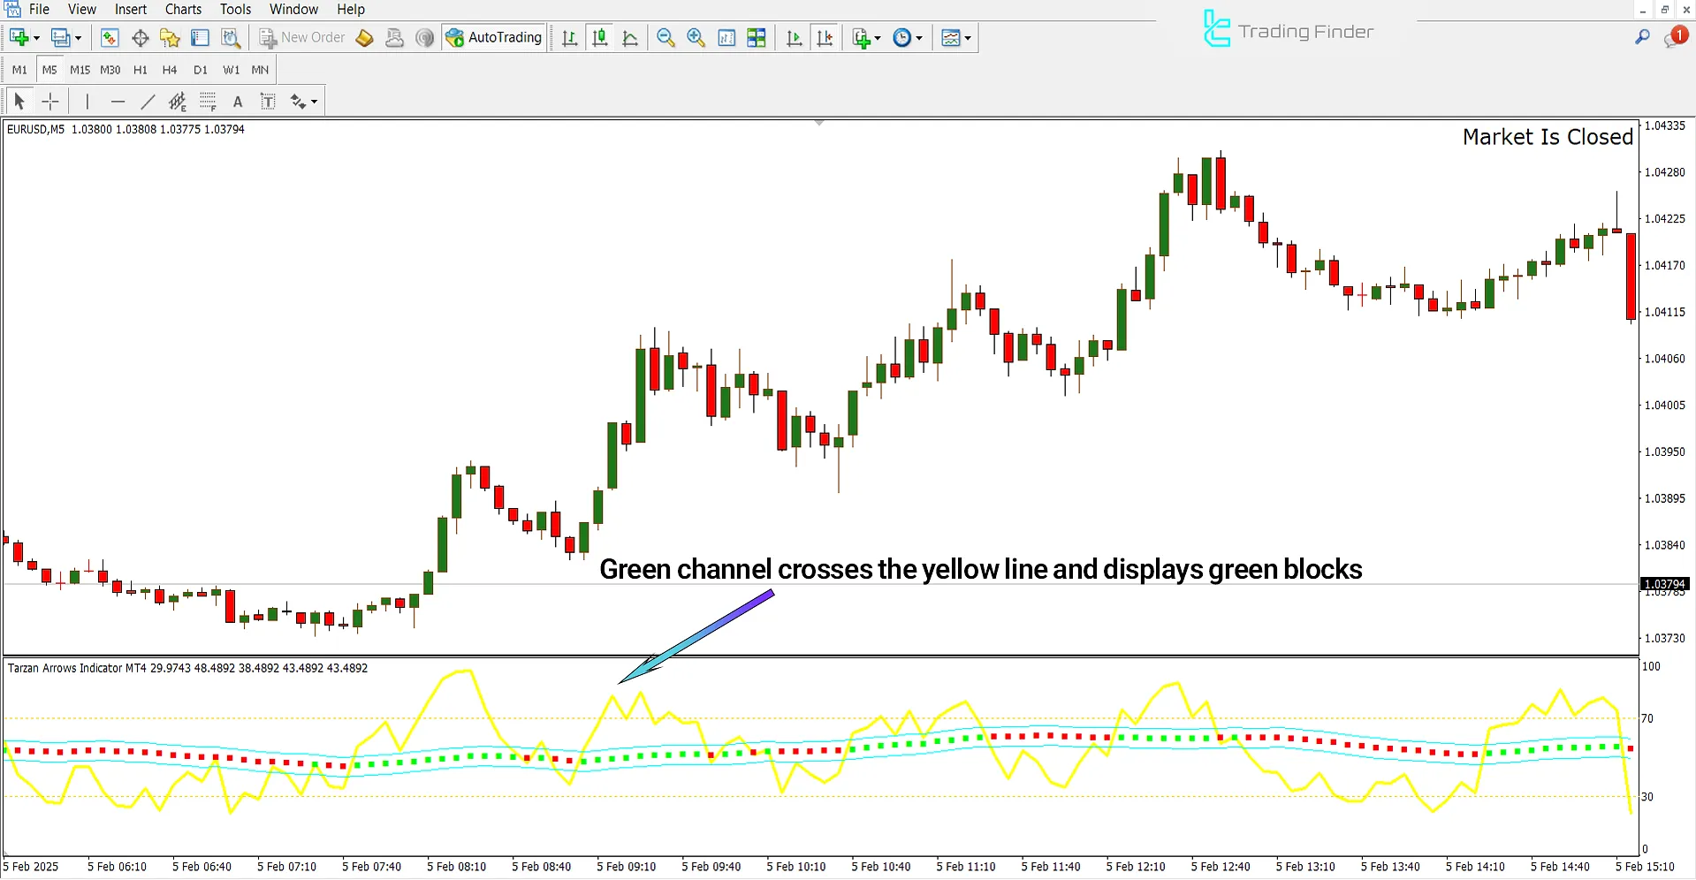Select the Crosshair tool

coord(50,102)
